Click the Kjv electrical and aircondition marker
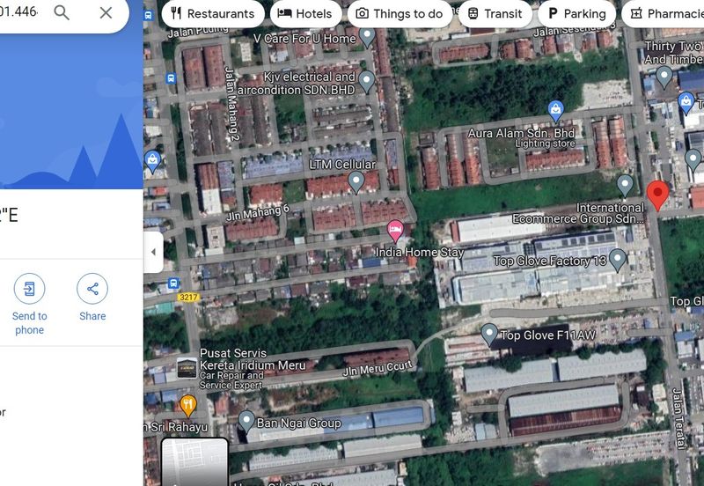704x486 pixels. pyautogui.click(x=367, y=81)
